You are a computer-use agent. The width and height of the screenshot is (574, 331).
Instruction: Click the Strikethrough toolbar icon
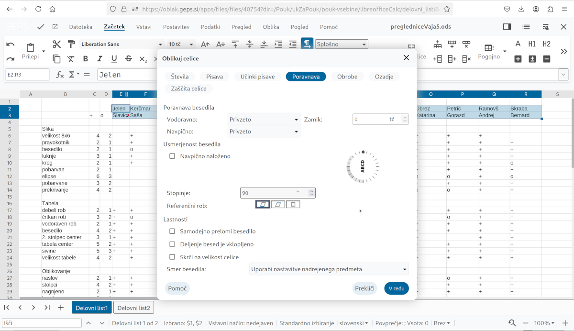[x=128, y=59]
